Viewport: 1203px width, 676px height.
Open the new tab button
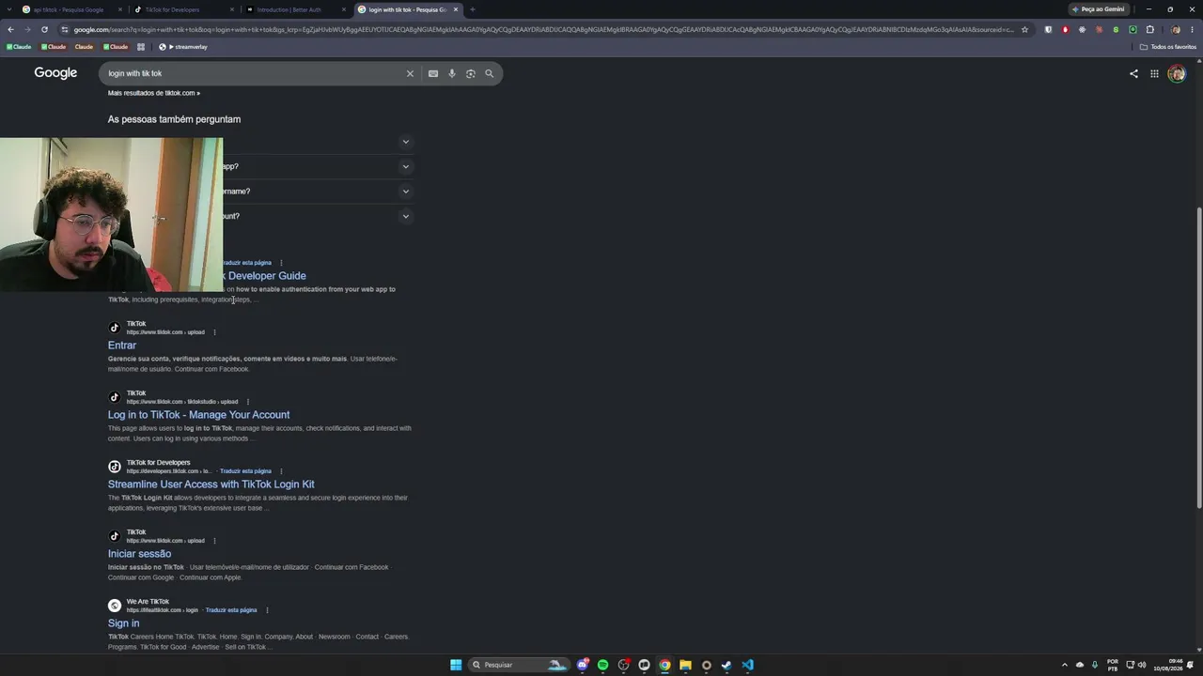[472, 9]
